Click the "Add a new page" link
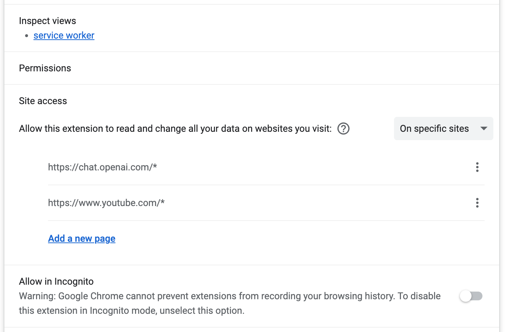Viewport: 505px width, 332px height. 82,238
